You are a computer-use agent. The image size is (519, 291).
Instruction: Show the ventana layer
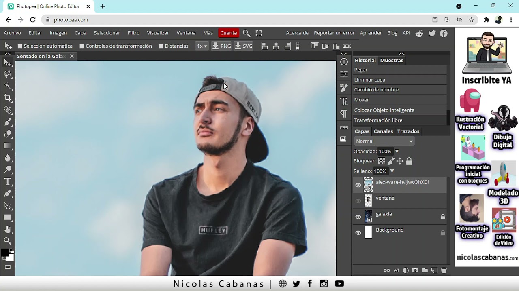click(x=358, y=201)
